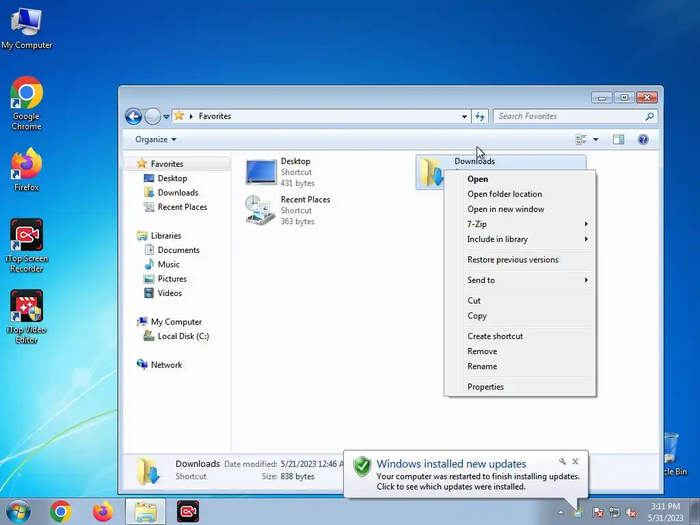Open recent pages dropdown beside navigation arrows

pyautogui.click(x=166, y=116)
